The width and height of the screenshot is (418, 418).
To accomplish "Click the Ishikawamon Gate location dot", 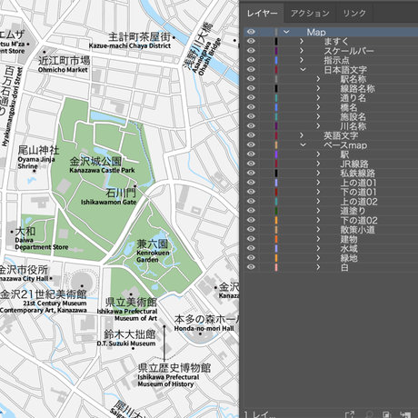I will coord(135,186).
